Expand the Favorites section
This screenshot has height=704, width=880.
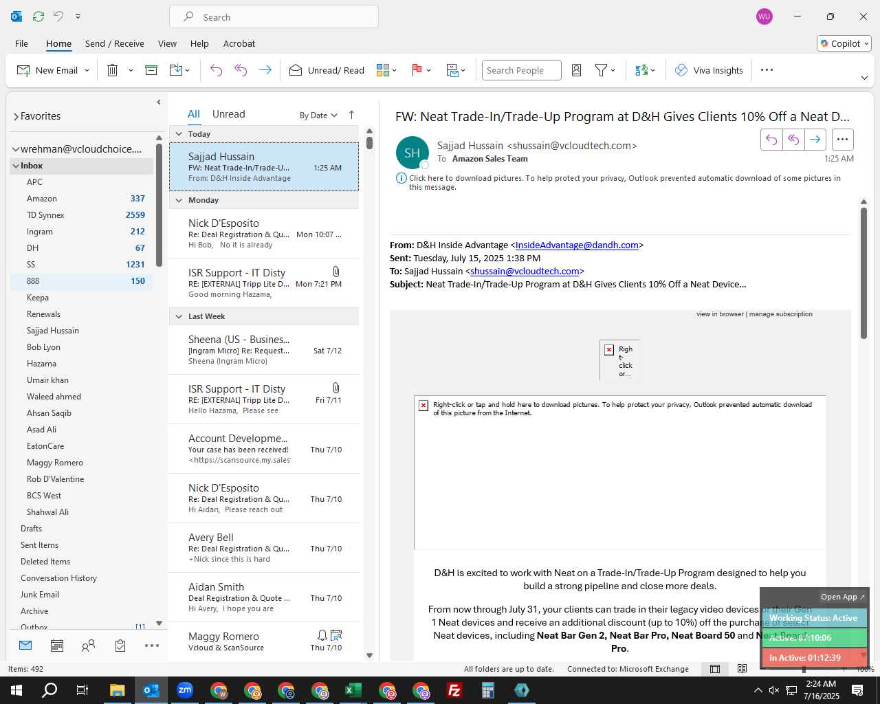click(x=16, y=117)
